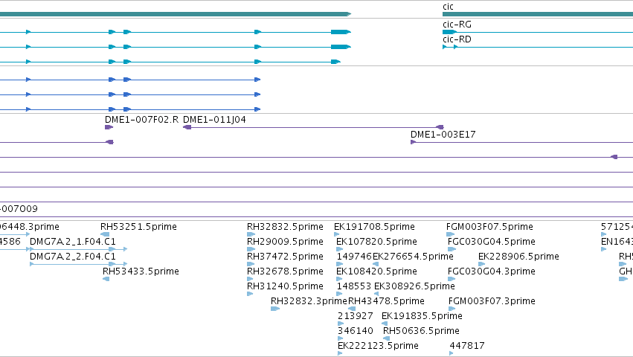633x357 pixels.
Task: Select DMG7A.2_1.F04.C1 feature label
Action: pos(73,242)
